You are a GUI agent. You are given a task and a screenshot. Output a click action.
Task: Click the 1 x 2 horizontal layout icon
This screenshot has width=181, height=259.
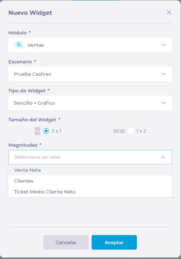click(x=119, y=131)
